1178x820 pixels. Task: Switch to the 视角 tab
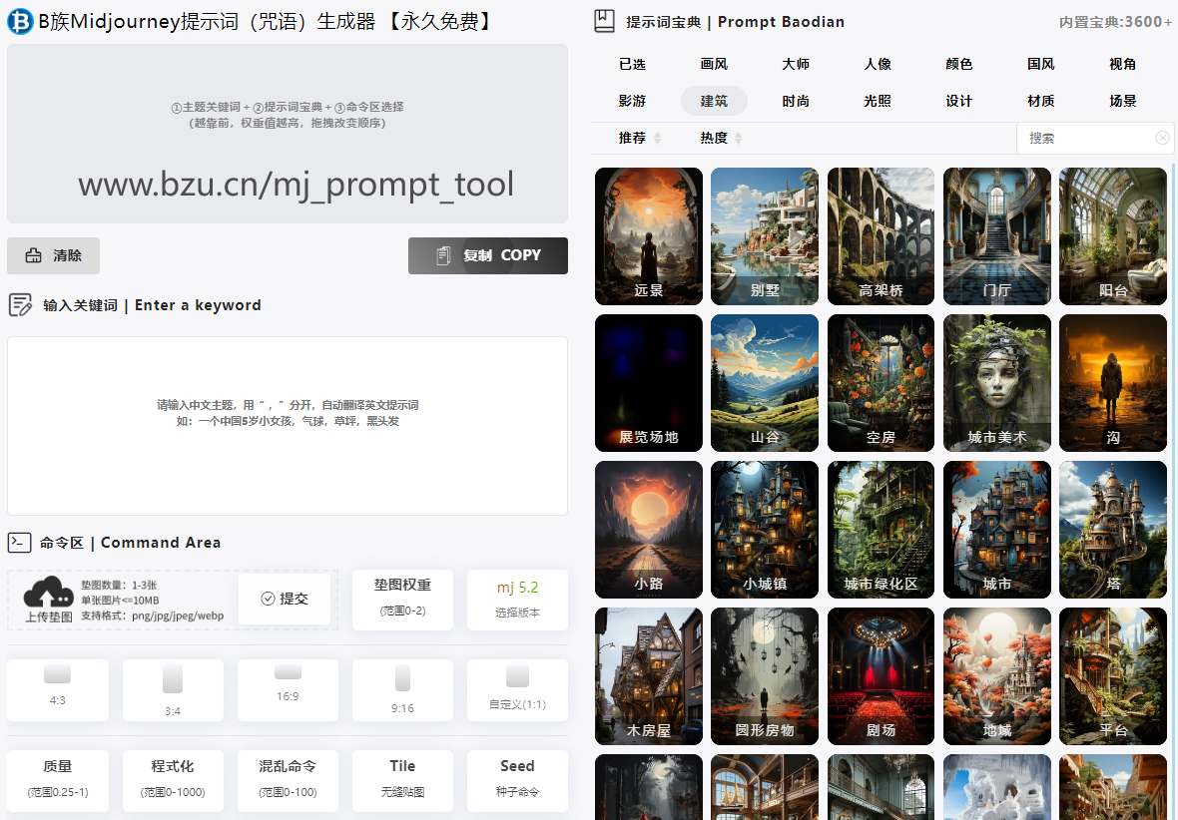click(x=1123, y=65)
